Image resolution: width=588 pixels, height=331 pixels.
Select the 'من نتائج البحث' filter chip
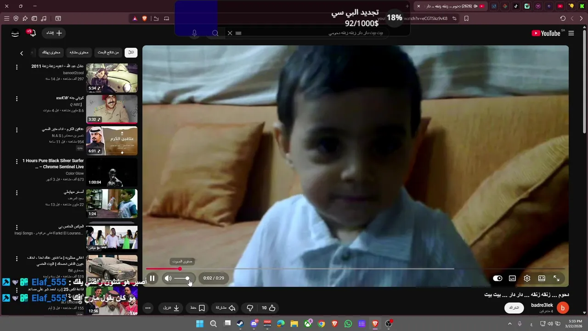click(x=108, y=52)
